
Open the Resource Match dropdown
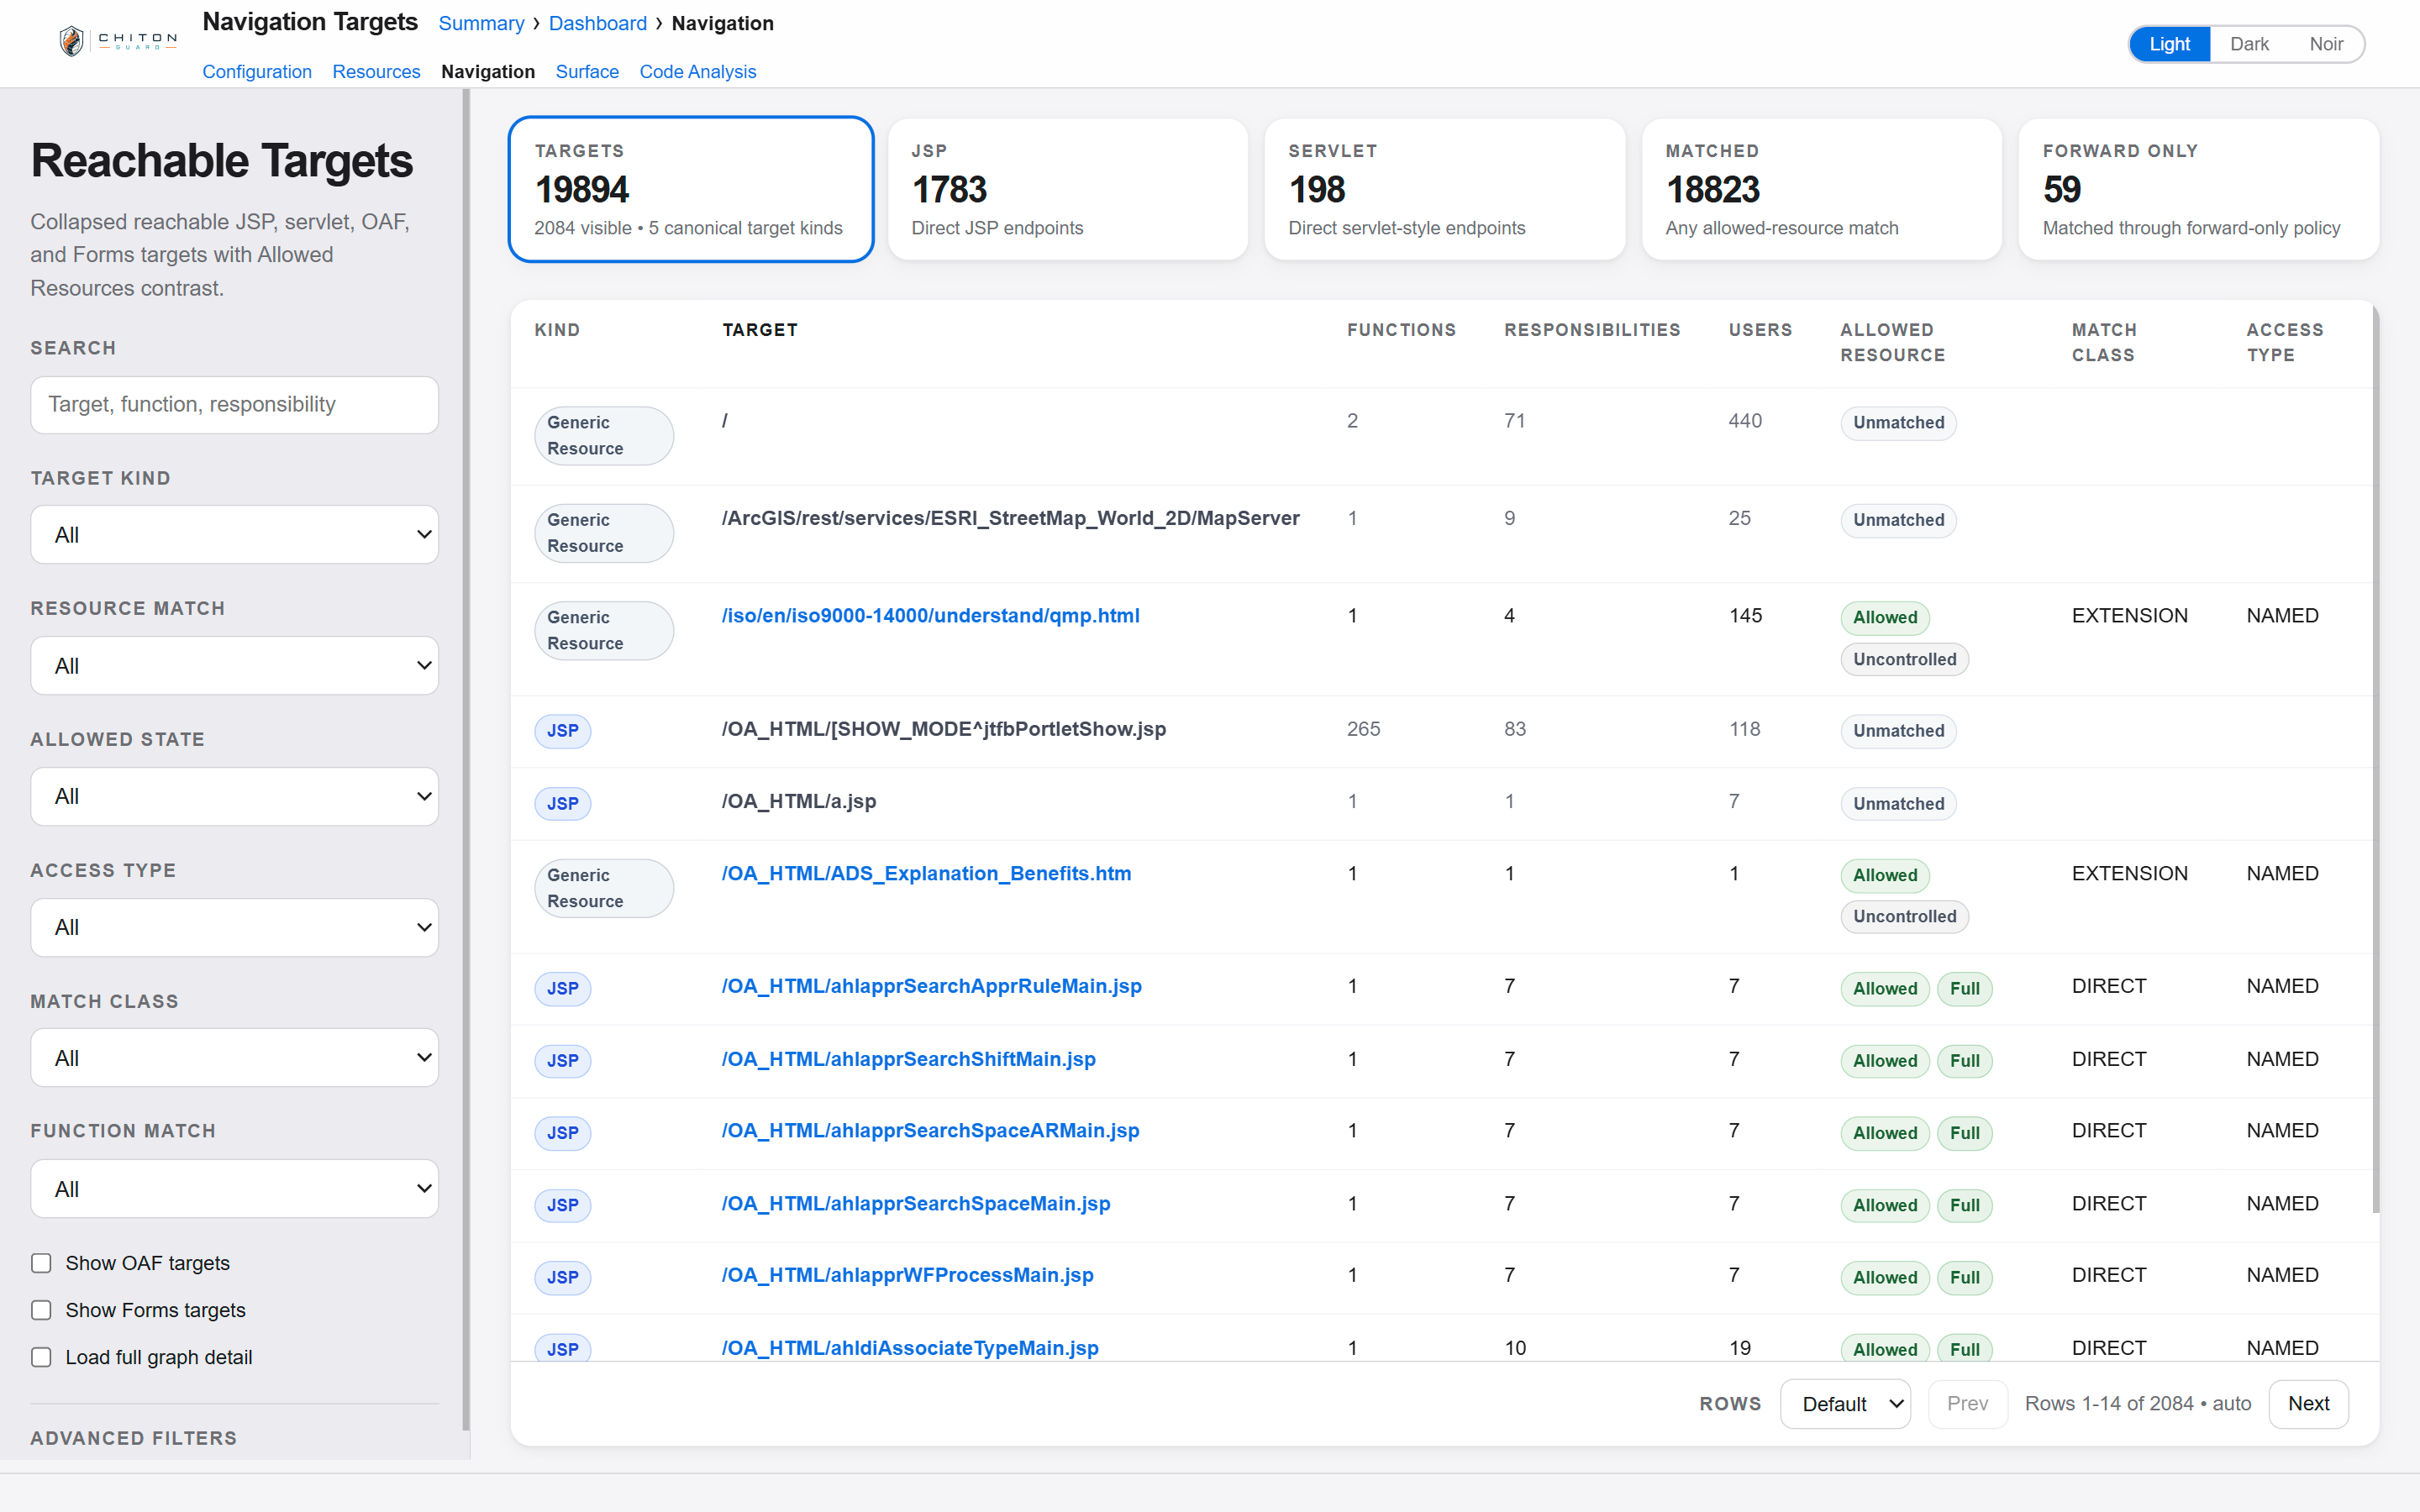coord(235,666)
